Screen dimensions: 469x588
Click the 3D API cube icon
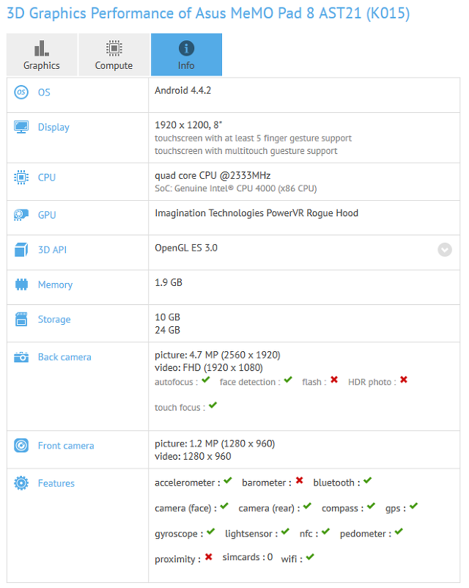tap(21, 249)
